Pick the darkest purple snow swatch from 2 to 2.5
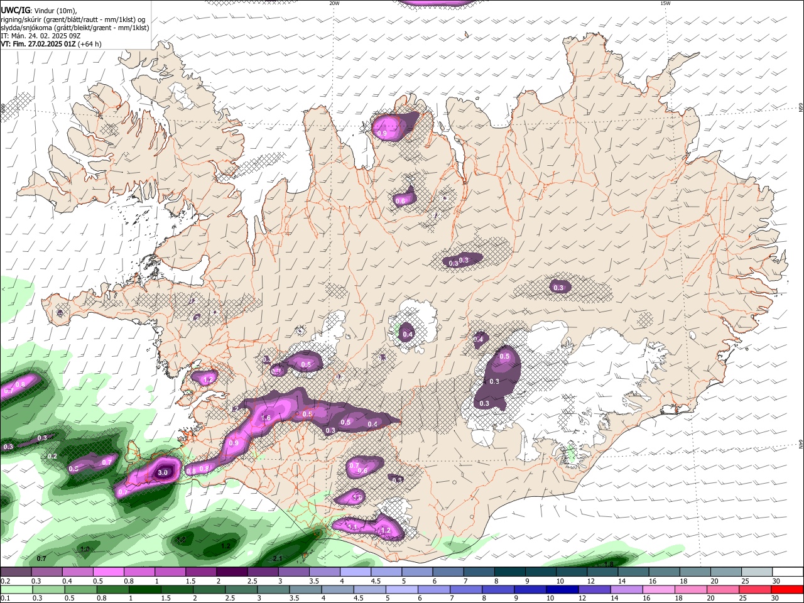This screenshot has height=603, width=804. coord(232,572)
